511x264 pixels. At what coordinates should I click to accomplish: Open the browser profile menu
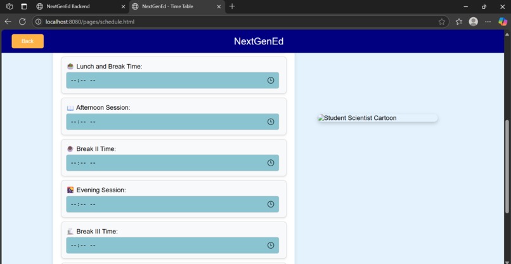pyautogui.click(x=473, y=22)
